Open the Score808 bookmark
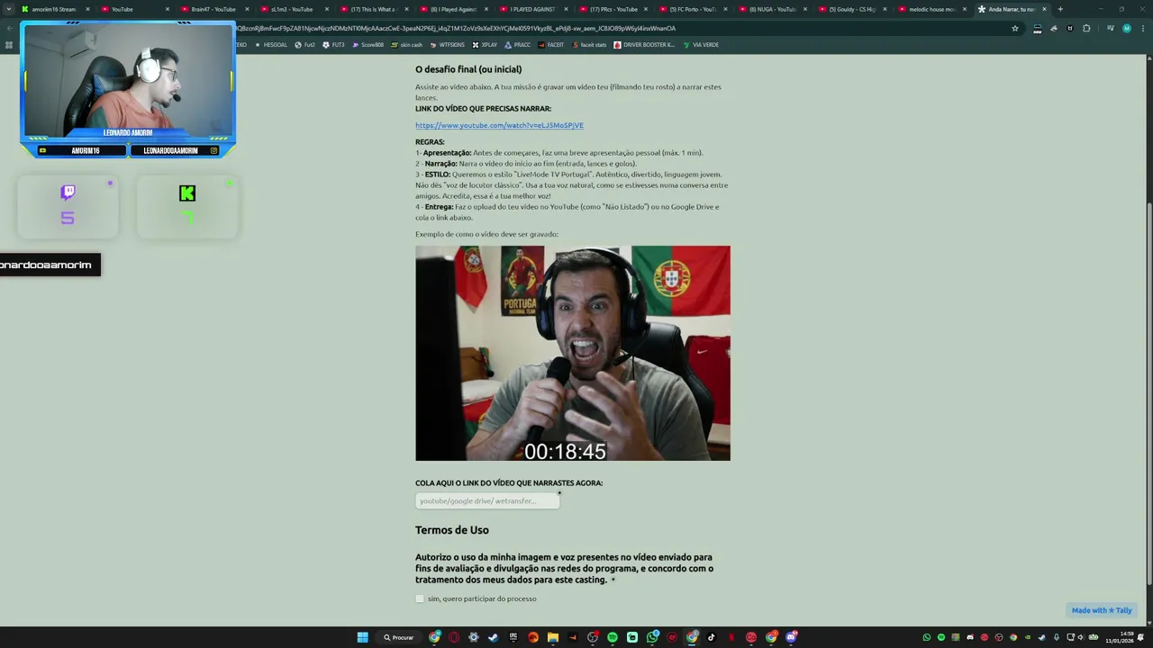The width and height of the screenshot is (1153, 648). click(x=368, y=45)
